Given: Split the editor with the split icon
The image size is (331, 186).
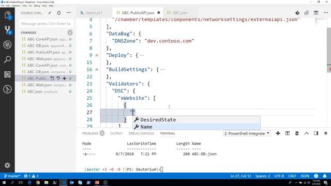Looking at the screenshot, I should [x=316, y=13].
